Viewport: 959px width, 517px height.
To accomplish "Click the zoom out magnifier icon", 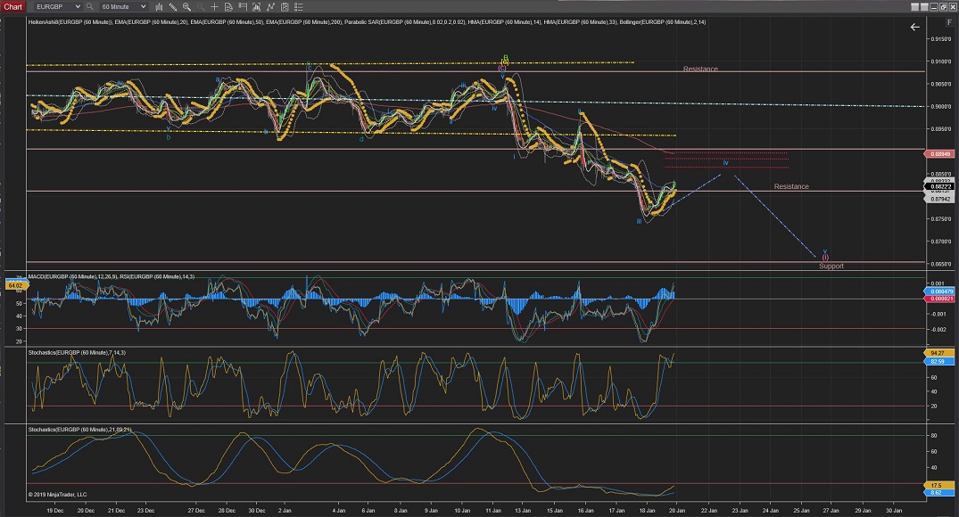I will click(200, 6).
